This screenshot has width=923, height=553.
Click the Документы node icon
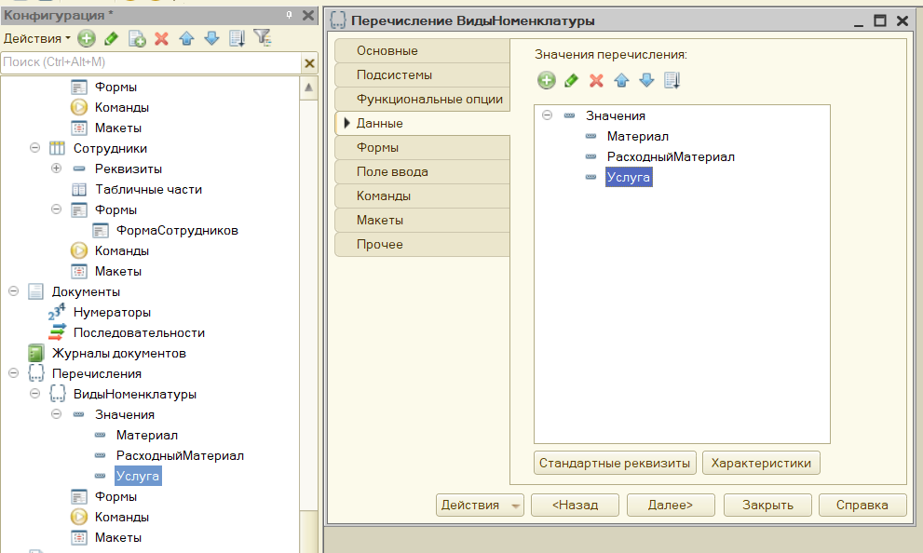click(x=35, y=291)
